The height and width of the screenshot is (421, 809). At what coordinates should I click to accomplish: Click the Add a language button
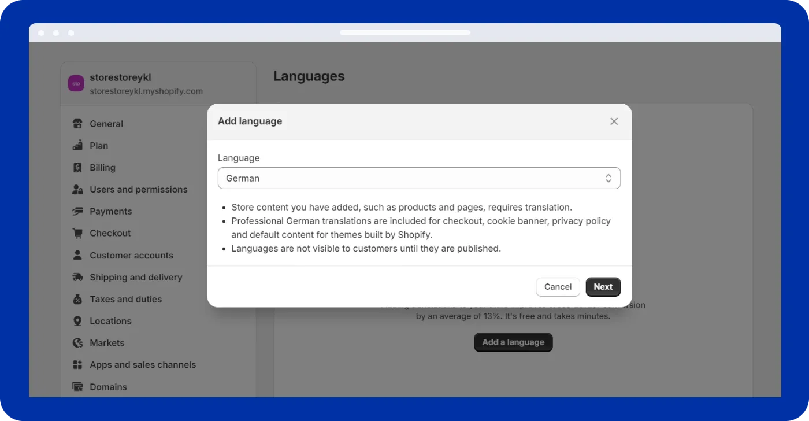[x=513, y=342]
